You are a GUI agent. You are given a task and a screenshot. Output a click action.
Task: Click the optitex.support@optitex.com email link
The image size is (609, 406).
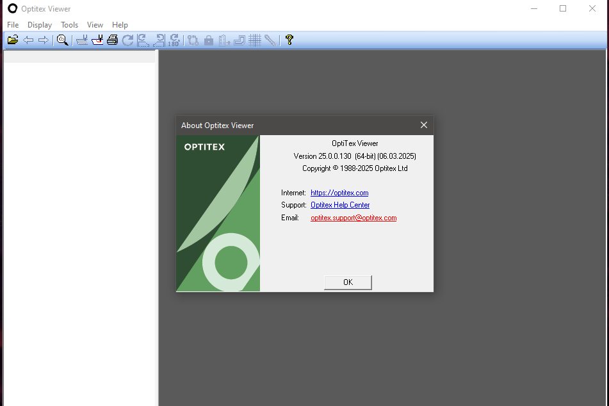coord(353,218)
